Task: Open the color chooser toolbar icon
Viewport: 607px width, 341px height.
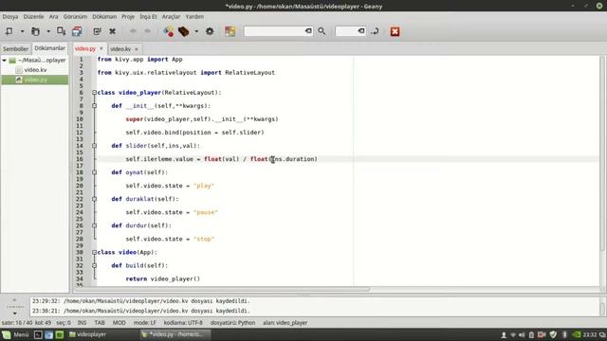Action: click(230, 31)
